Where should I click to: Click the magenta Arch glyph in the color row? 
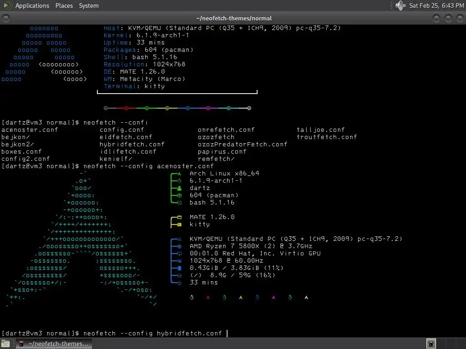[x=274, y=297]
